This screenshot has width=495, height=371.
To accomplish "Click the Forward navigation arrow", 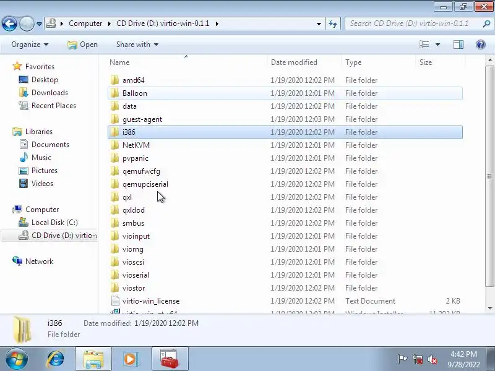I will point(27,23).
